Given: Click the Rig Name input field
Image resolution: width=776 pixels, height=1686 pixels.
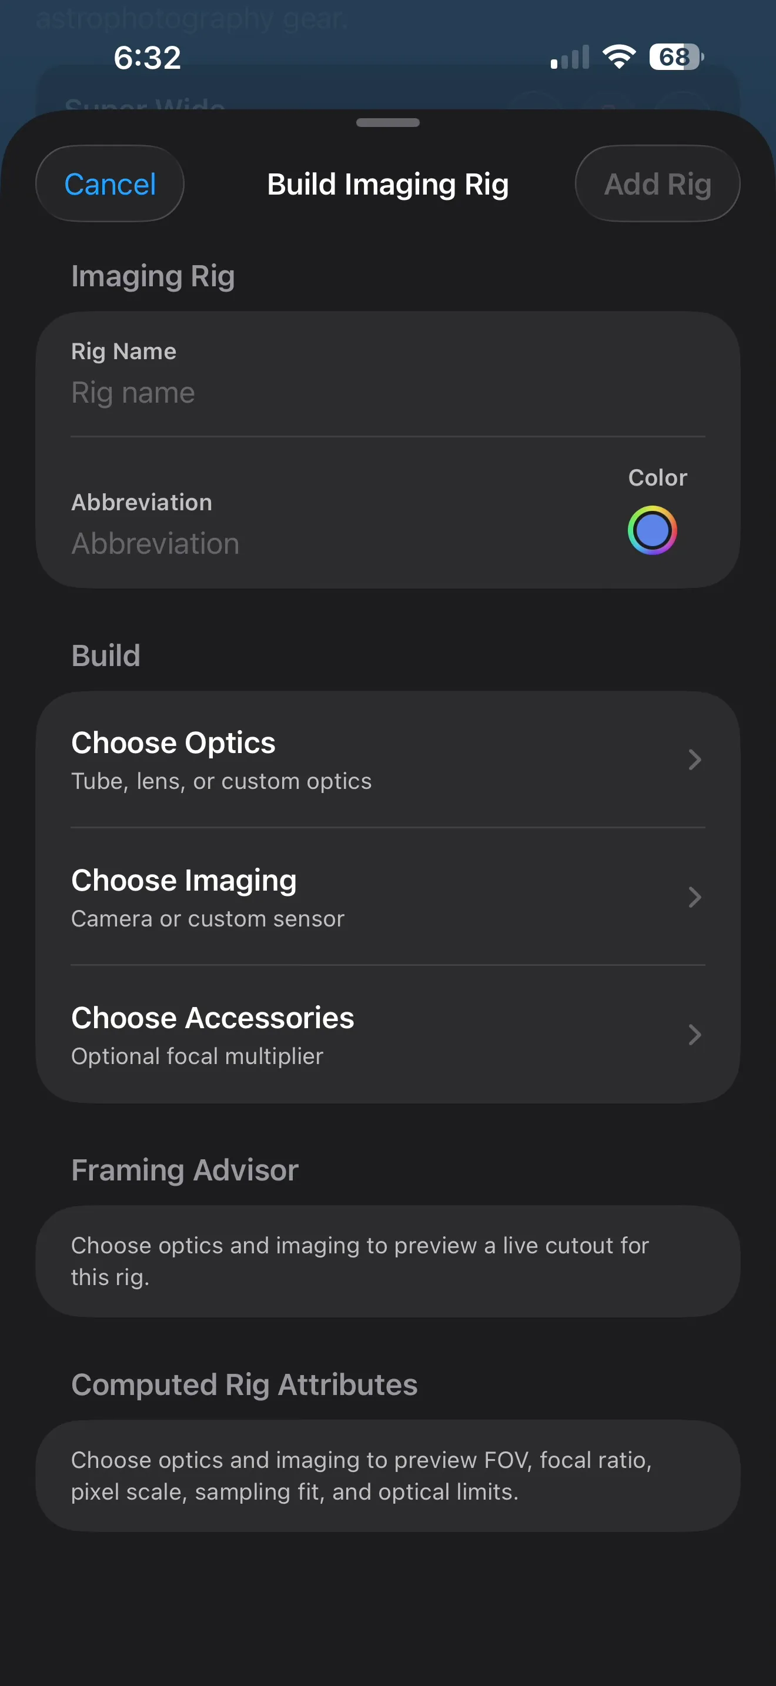Looking at the screenshot, I should 387,393.
